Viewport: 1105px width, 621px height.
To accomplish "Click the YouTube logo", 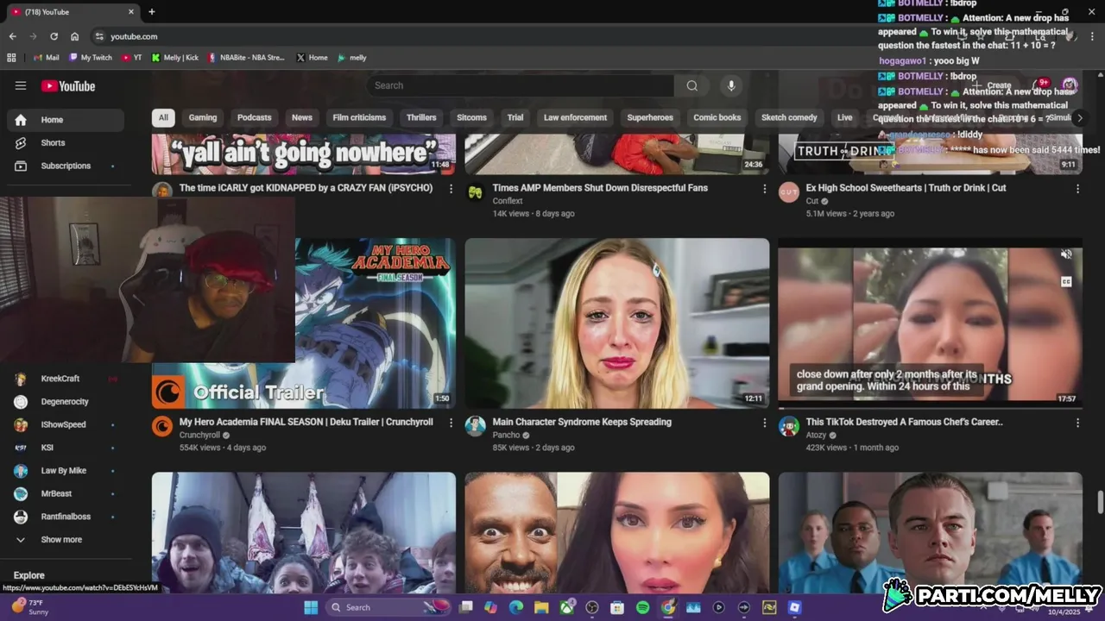I will (68, 85).
